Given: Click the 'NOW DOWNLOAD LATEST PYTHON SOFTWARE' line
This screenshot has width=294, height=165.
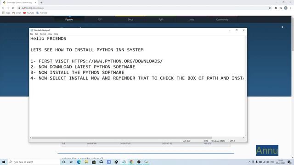Looking at the screenshot, I should 83,67.
